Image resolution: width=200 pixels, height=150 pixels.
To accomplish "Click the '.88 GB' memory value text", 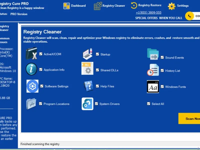I will 5,98.
